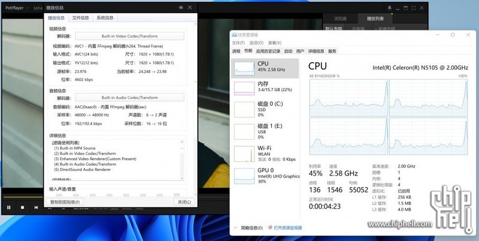Select Enhanced Video Renderer filter entry
Screen dimensions: 479x241
tap(95, 159)
